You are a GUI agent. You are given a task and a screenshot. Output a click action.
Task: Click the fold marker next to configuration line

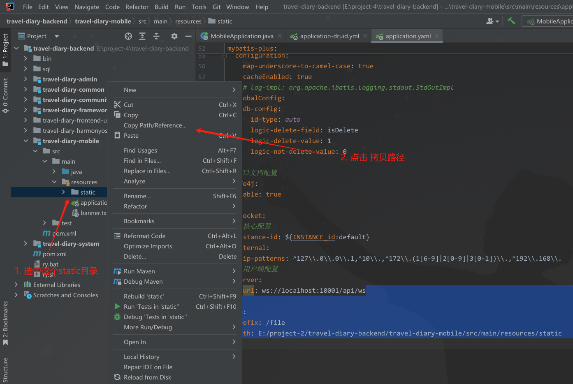[x=224, y=56]
